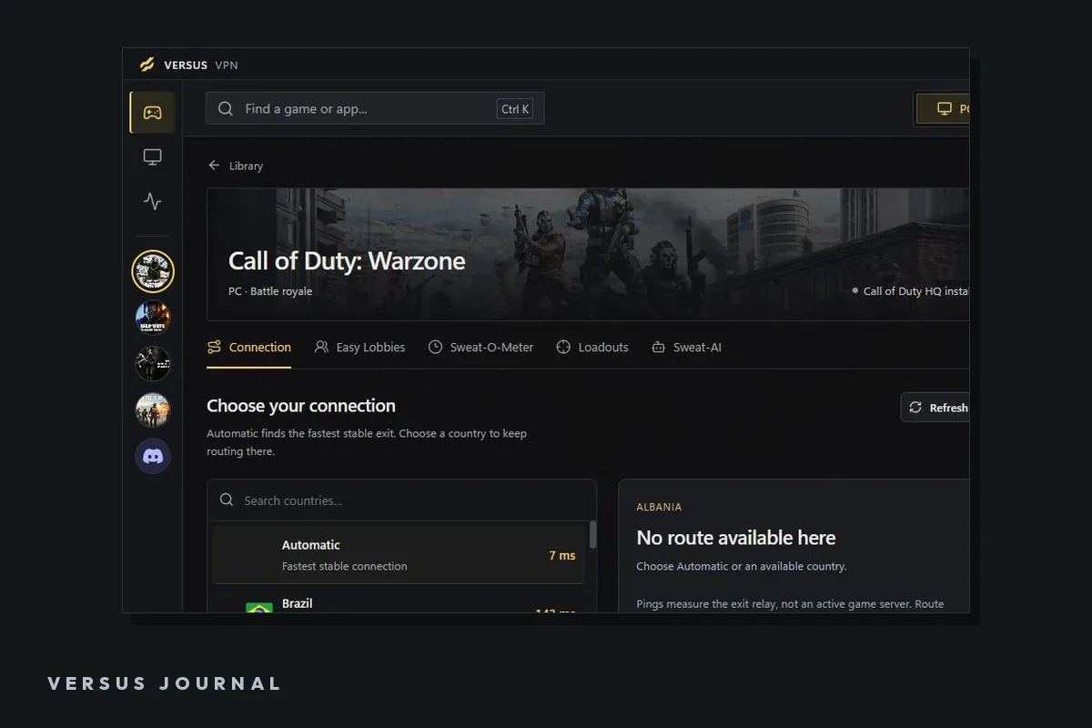This screenshot has height=728, width=1092.
Task: Select the third game avatar in sidebar
Action: pyautogui.click(x=153, y=363)
